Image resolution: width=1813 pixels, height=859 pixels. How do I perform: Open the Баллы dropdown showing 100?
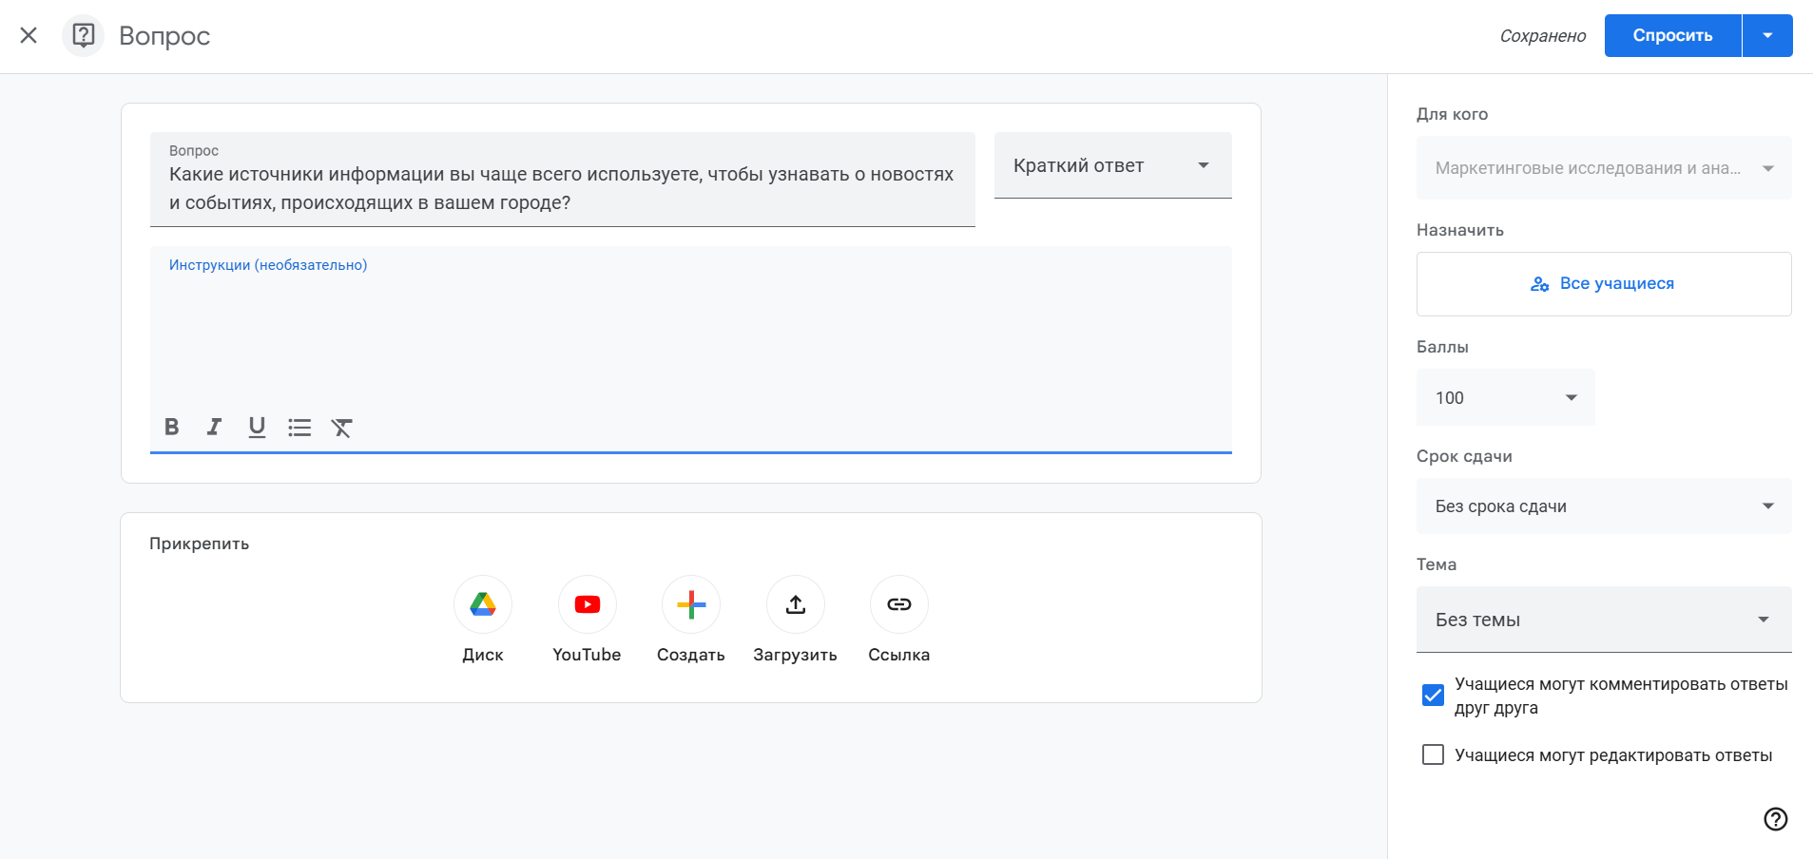pos(1503,397)
